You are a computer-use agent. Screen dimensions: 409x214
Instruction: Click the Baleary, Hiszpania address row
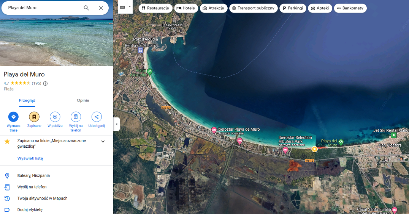pyautogui.click(x=57, y=175)
